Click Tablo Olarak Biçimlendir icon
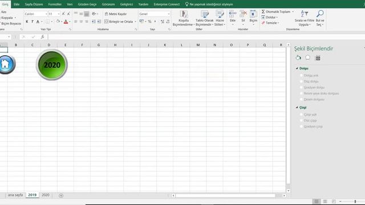The height and width of the screenshot is (205, 365). 205,14
